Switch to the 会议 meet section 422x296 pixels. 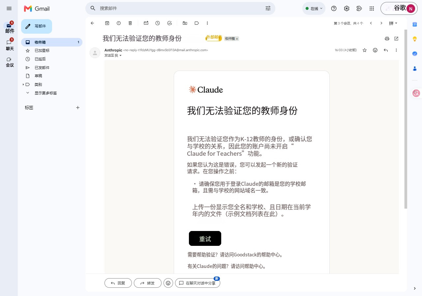click(x=9, y=62)
